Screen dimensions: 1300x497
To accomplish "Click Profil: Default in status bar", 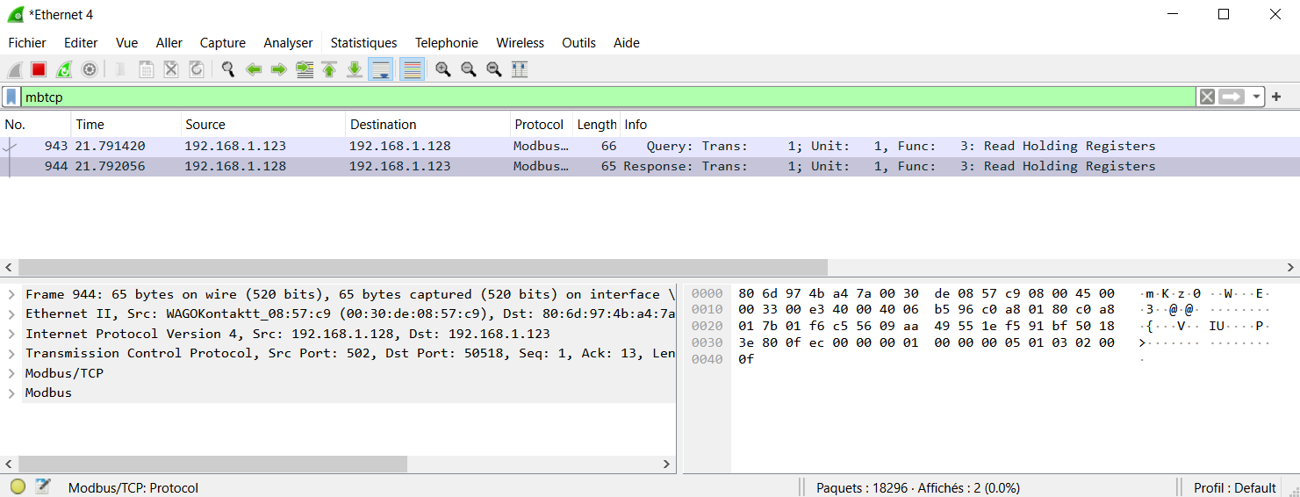I will pos(1234,487).
